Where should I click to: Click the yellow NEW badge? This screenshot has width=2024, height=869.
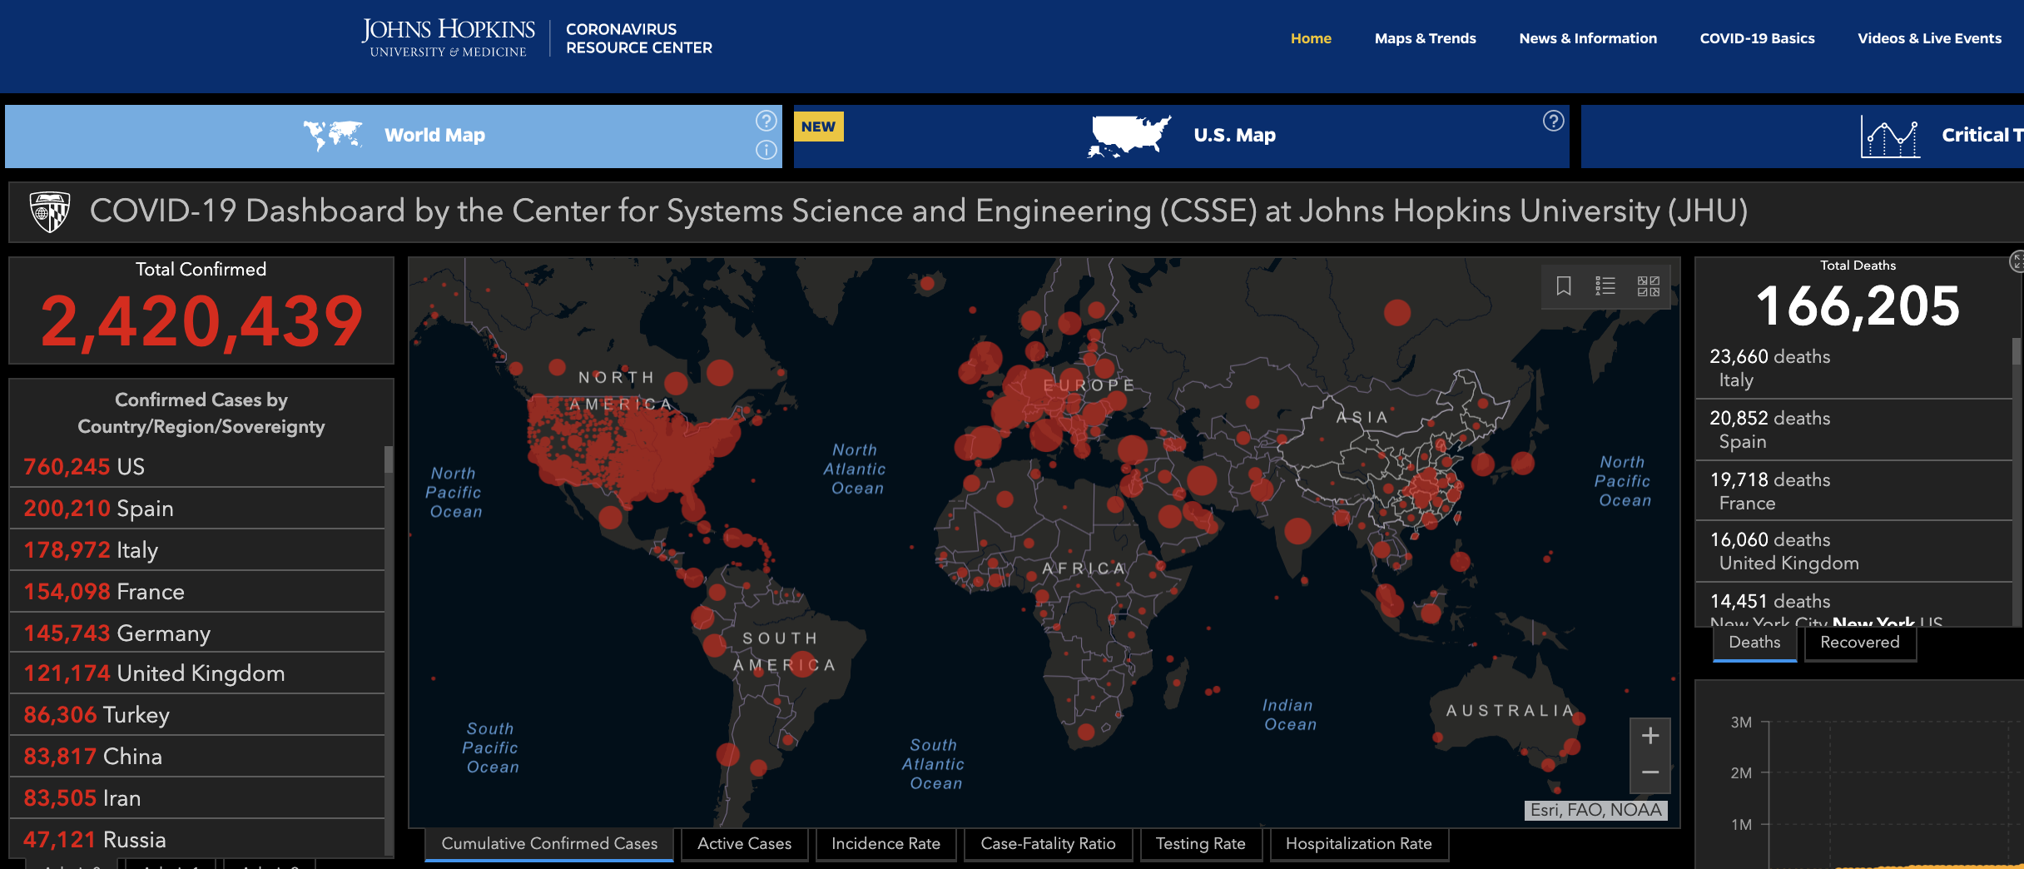click(x=819, y=127)
